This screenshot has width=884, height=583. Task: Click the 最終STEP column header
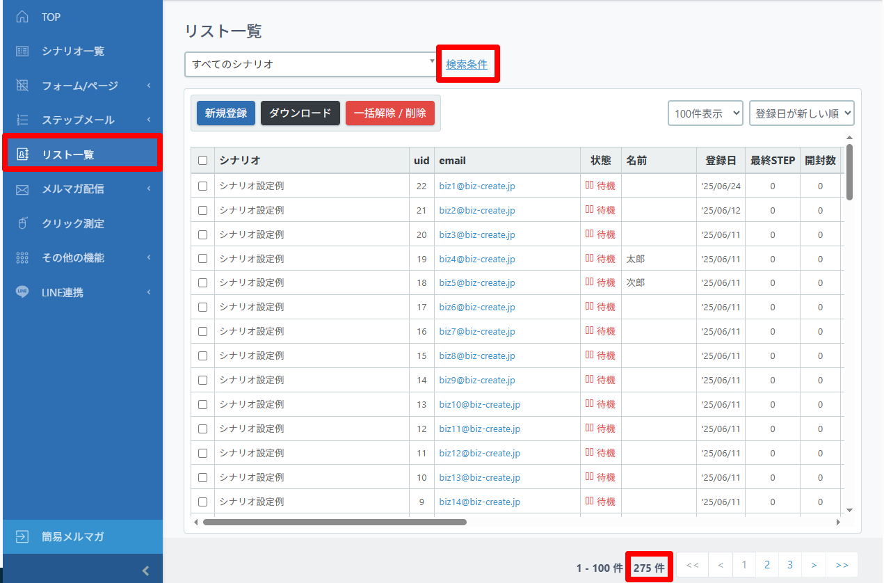773,160
